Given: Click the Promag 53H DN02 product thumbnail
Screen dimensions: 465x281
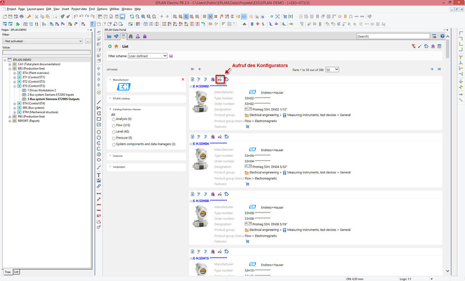Looking at the screenshot, I should 200,101.
